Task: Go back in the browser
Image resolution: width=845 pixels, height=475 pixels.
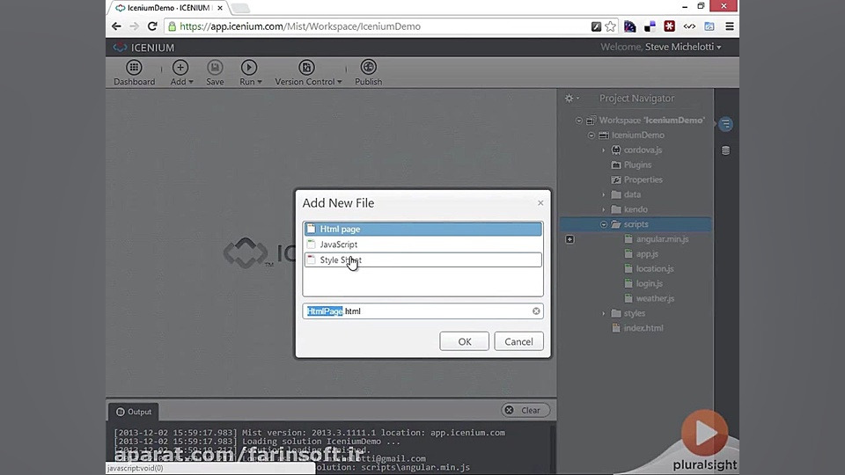Action: pyautogui.click(x=116, y=26)
